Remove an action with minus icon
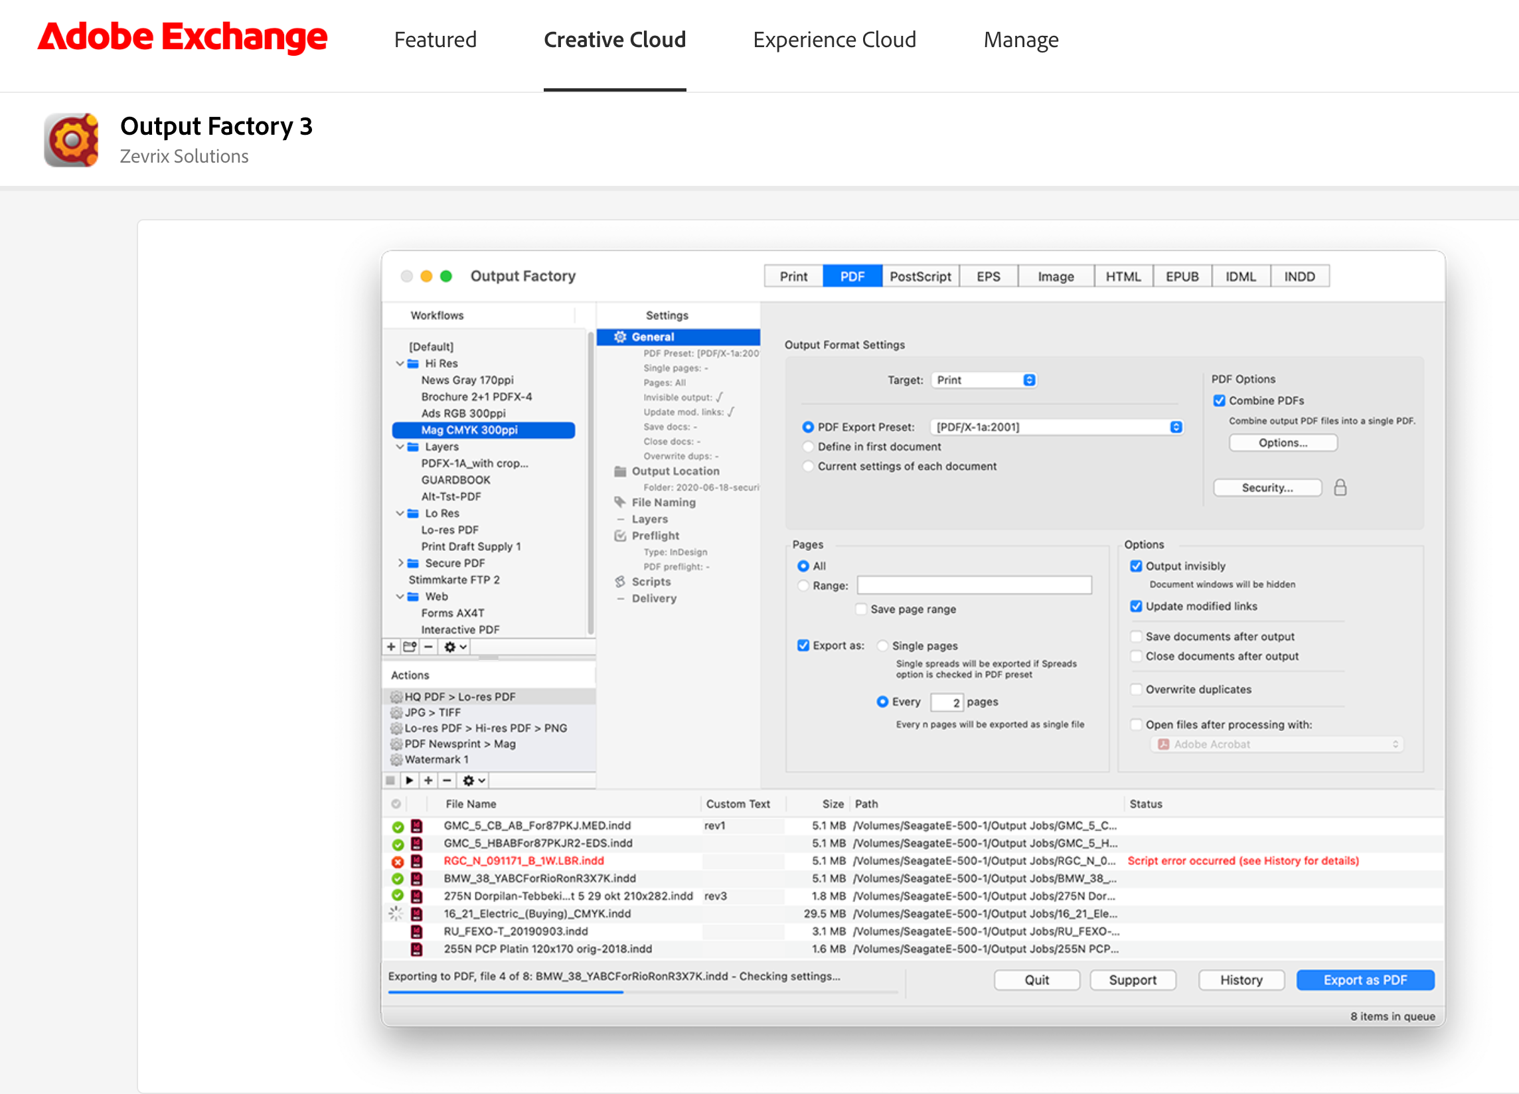 click(x=447, y=781)
